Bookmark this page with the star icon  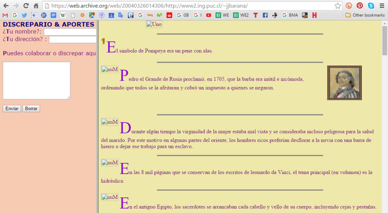(338, 6)
